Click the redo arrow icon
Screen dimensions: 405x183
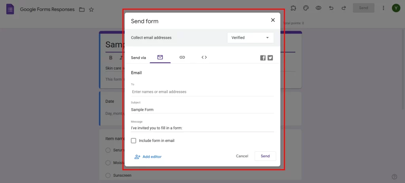[x=344, y=8]
